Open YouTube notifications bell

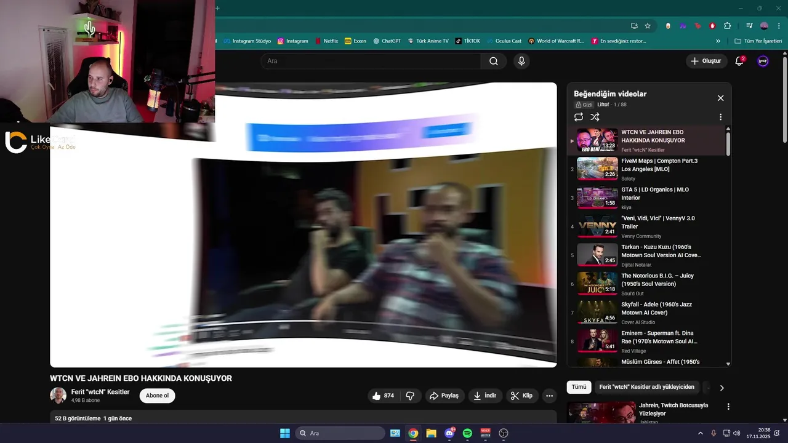740,61
